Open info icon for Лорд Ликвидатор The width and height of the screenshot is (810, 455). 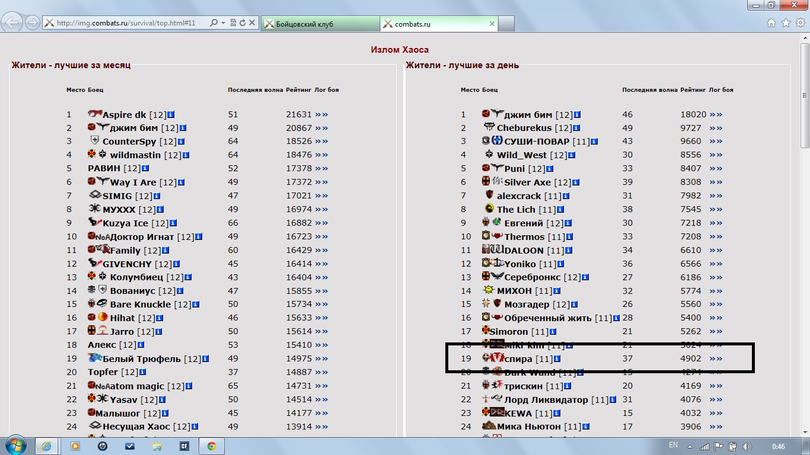click(x=613, y=400)
